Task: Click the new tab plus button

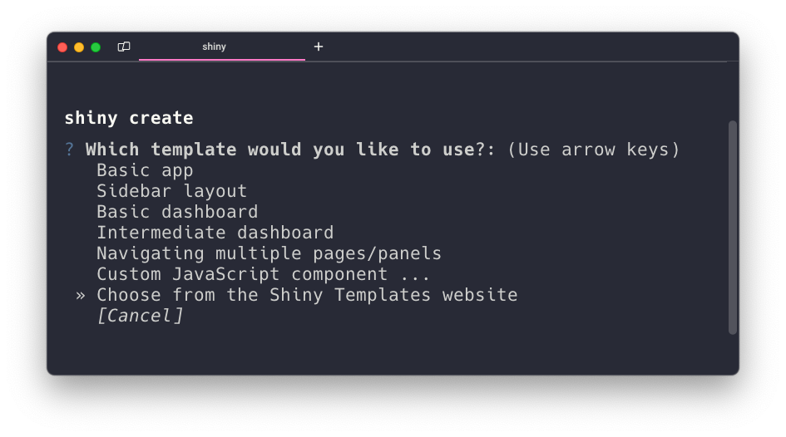Action: (319, 47)
